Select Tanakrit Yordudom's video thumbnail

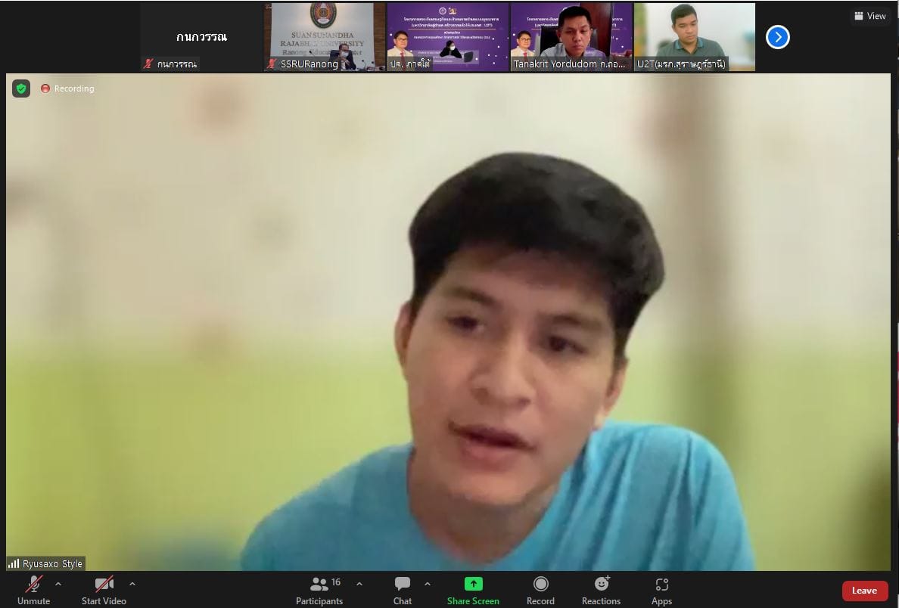pyautogui.click(x=571, y=36)
